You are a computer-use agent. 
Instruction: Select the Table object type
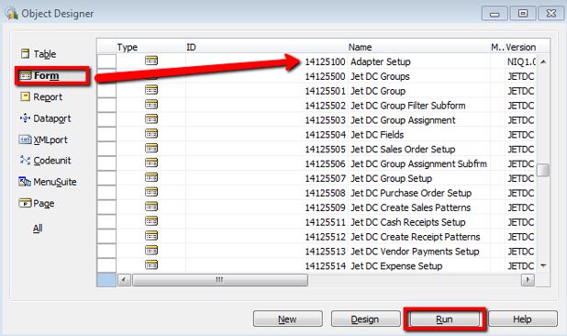coord(38,54)
